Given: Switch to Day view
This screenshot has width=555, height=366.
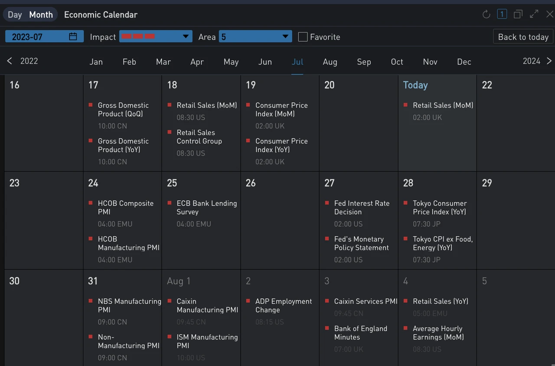Looking at the screenshot, I should pyautogui.click(x=15, y=15).
